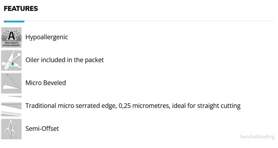Viewport: 278px width, 148px height.
Task: Click the gray divider line beside the FEATURES underline
Action: click(149, 21)
